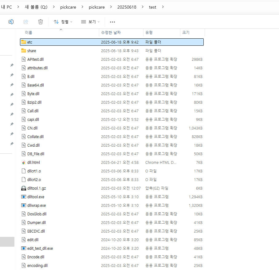Click capi.dll date 2025-02-12 오전 5:52
The height and width of the screenshot is (270, 279).
point(120,120)
